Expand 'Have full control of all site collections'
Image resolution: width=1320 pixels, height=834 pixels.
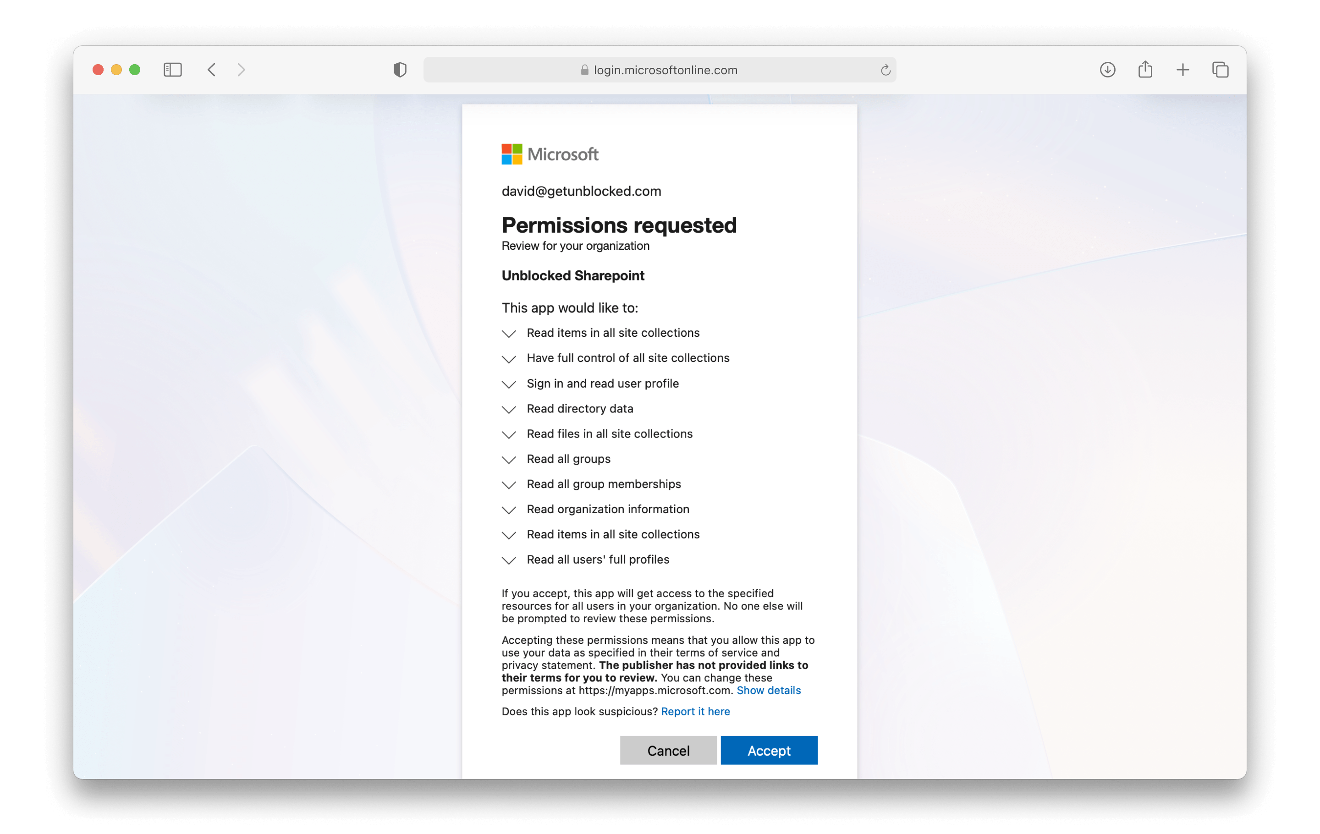click(509, 358)
